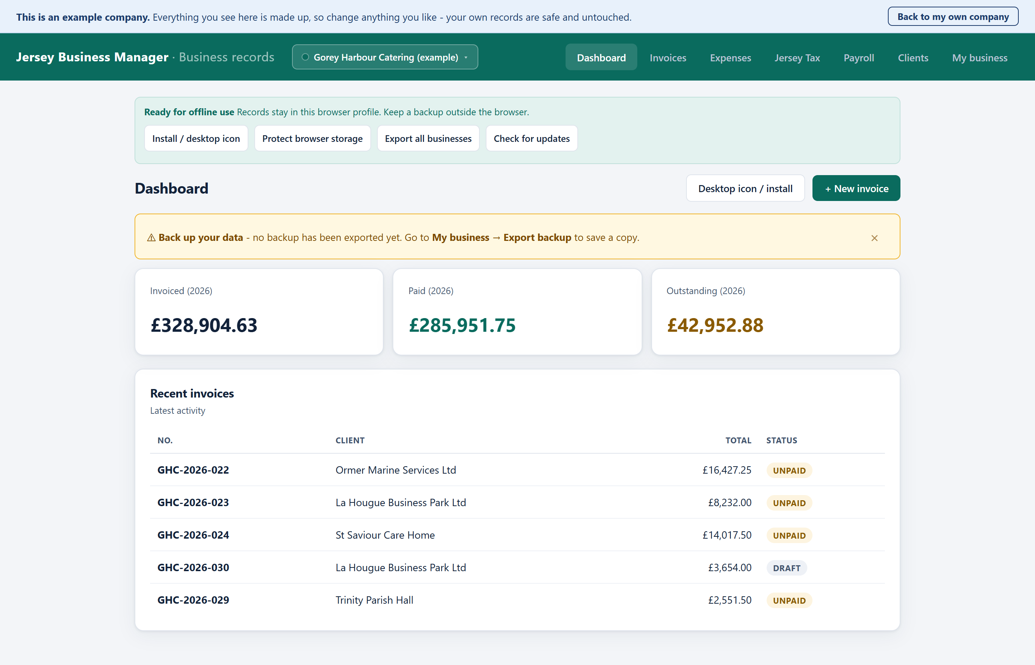Click the total £14,017.50
This screenshot has height=665, width=1035.
[x=727, y=535]
